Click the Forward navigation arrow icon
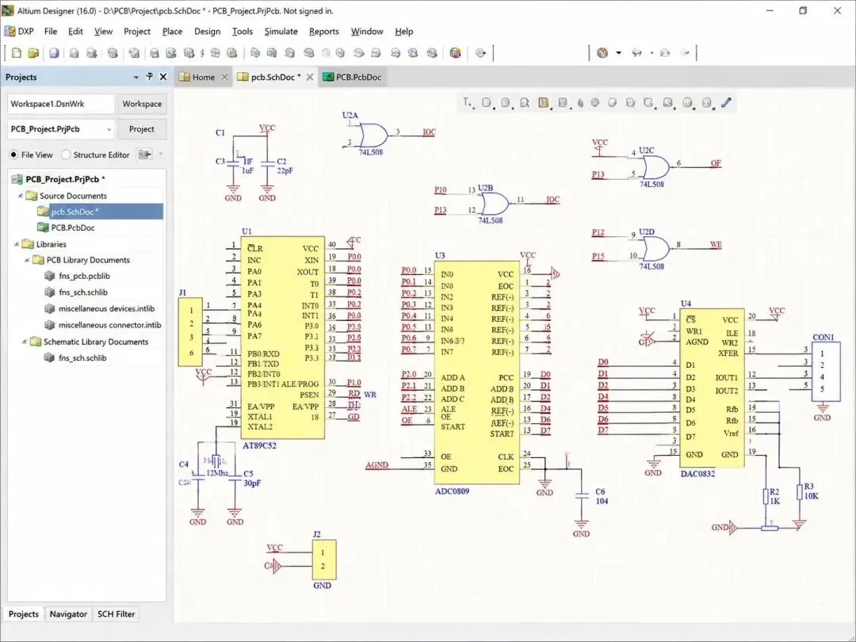 [665, 53]
